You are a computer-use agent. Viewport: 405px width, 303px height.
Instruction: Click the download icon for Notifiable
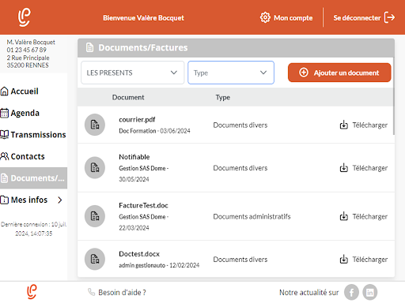[x=343, y=168]
